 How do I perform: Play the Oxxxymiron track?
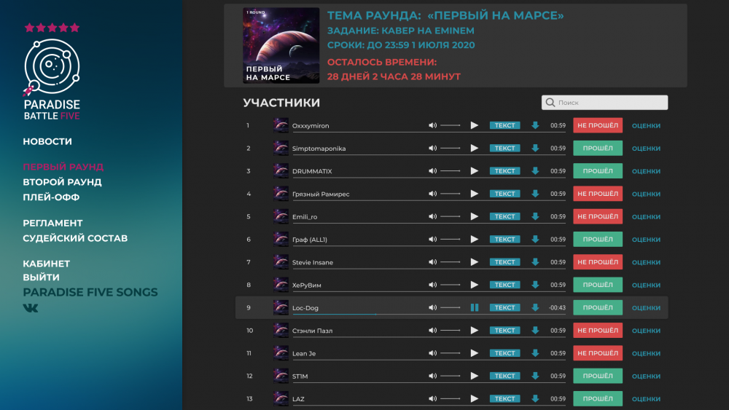tap(475, 125)
